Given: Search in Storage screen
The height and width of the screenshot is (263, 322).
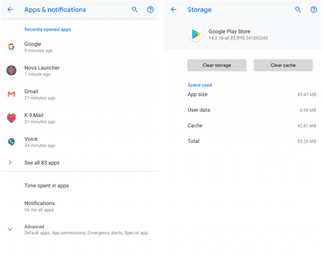Looking at the screenshot, I should coord(298,10).
